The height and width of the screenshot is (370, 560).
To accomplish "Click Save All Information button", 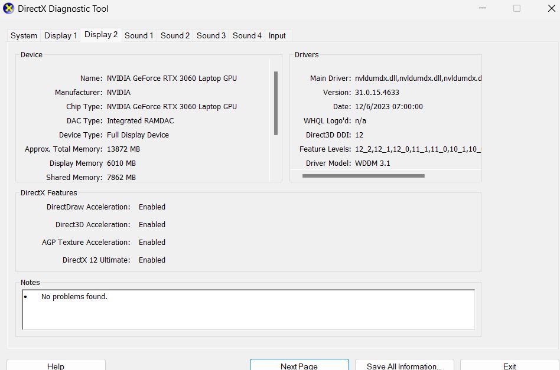I will [404, 366].
